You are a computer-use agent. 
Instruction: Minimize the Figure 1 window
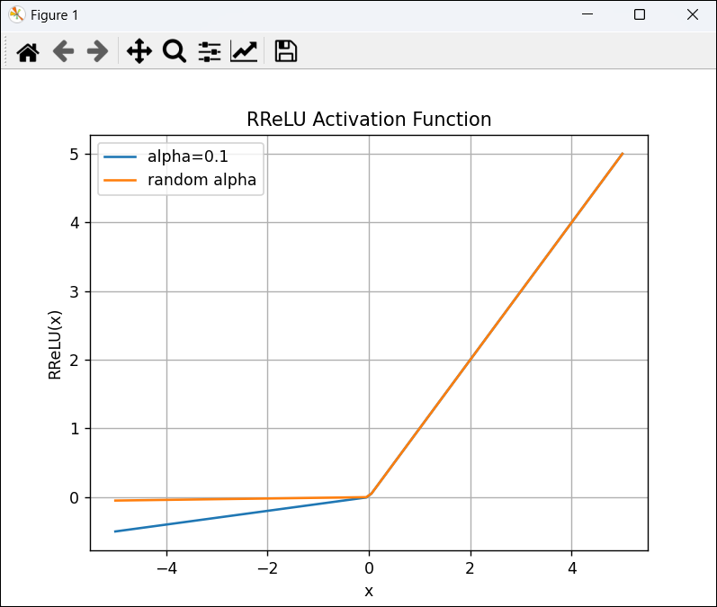[x=587, y=14]
